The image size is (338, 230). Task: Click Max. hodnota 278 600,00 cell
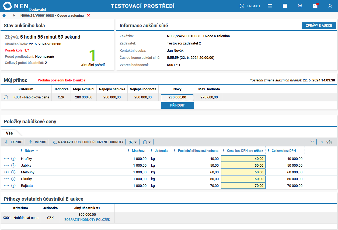click(209, 97)
